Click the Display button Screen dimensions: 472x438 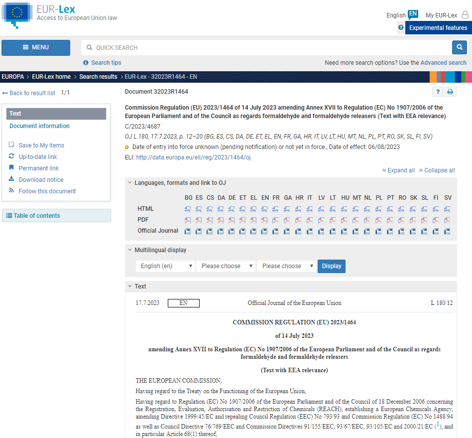pyautogui.click(x=331, y=266)
